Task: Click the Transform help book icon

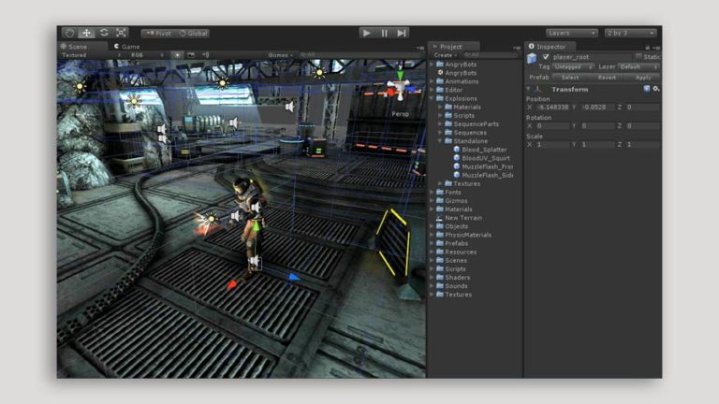Action: [647, 89]
